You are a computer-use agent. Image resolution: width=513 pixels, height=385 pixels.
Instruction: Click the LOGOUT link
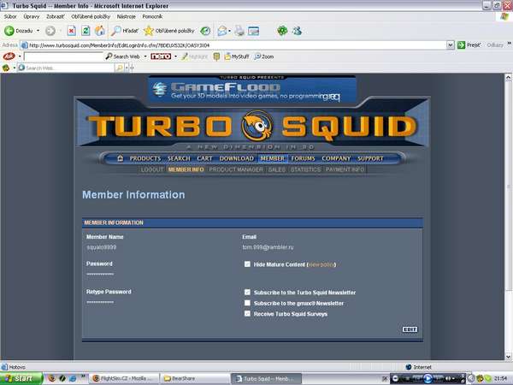152,169
